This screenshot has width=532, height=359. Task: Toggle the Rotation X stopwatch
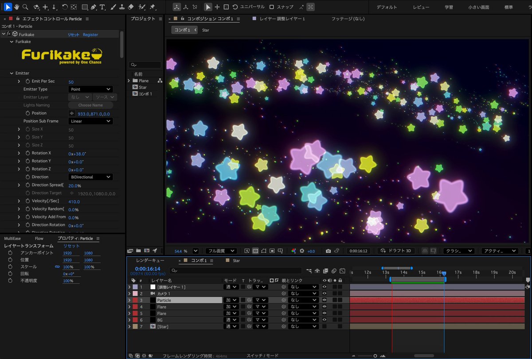27,153
